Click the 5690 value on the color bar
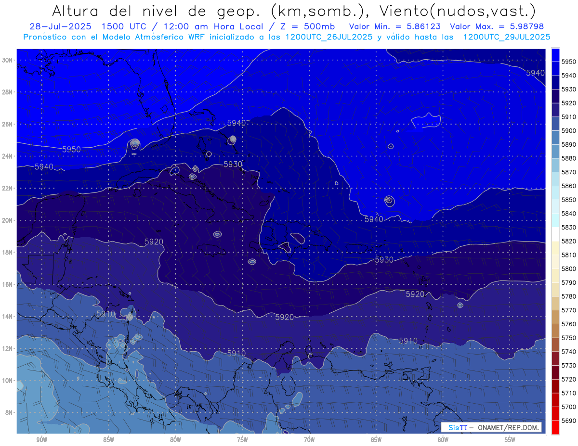Screen dimensions: 578x446 (x=569, y=421)
